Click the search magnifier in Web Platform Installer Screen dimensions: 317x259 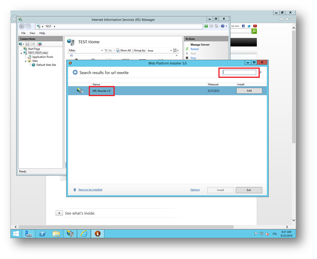261,72
